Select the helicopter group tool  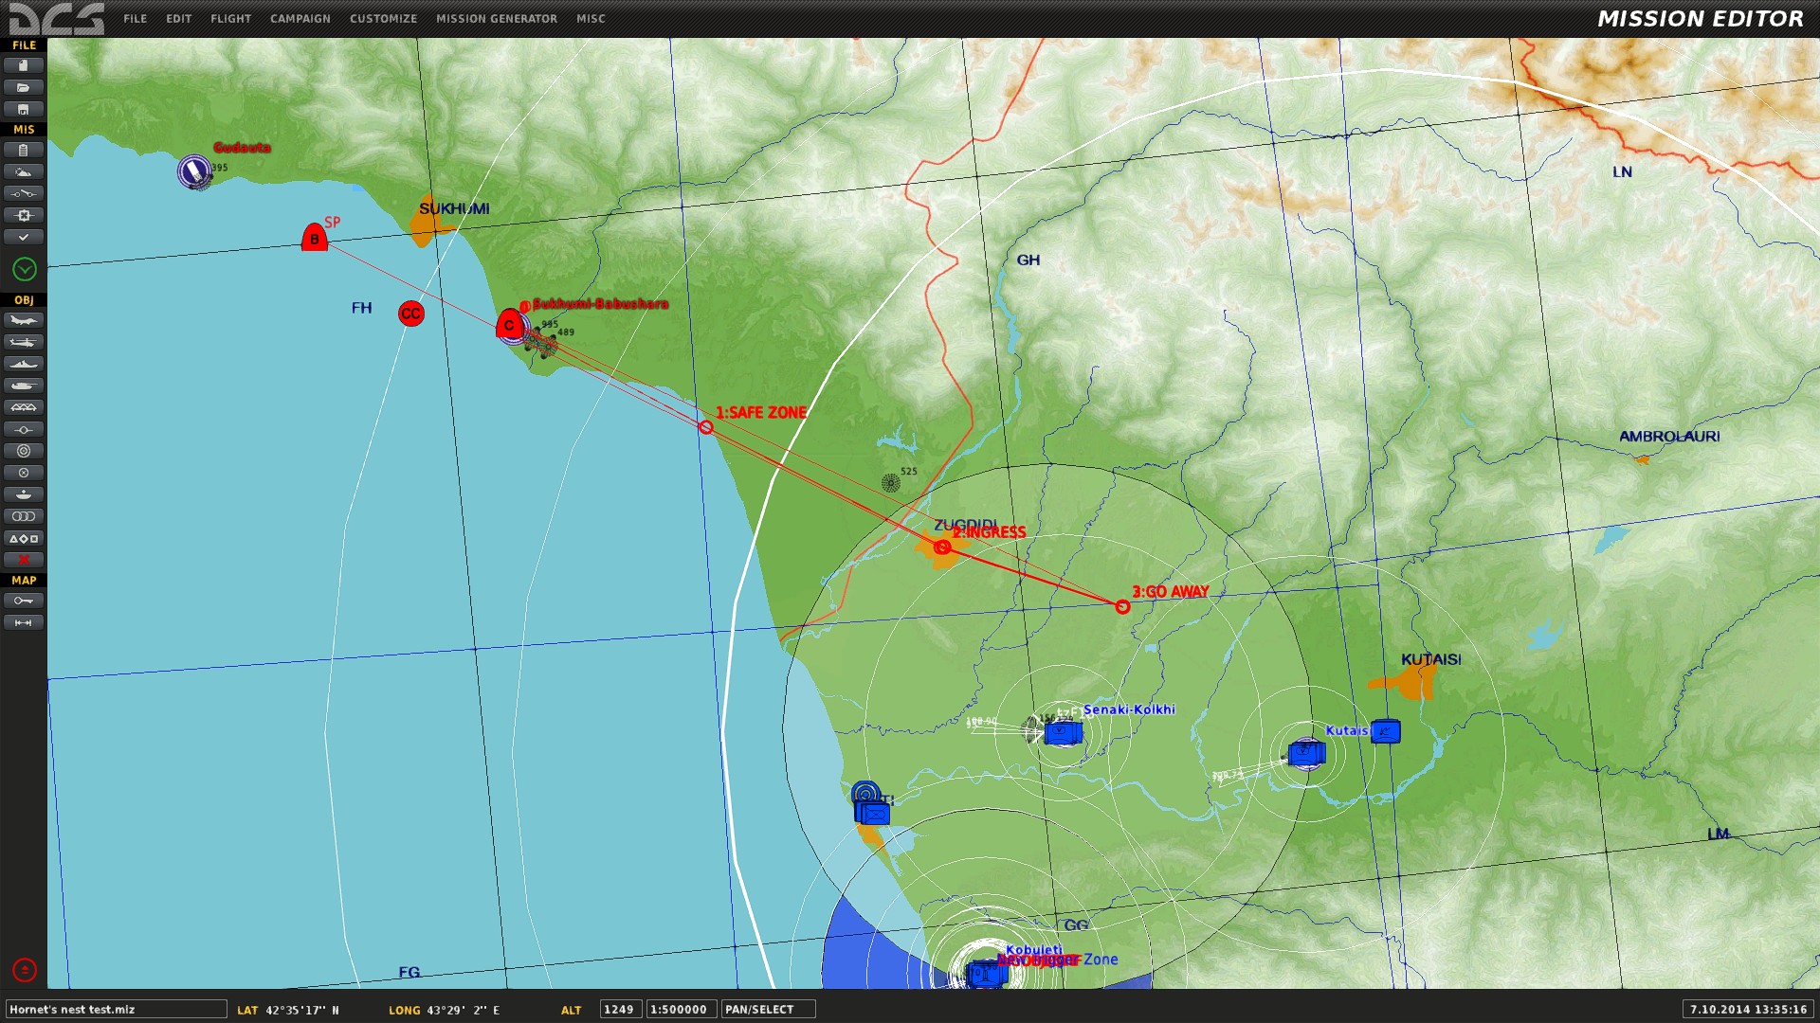[x=24, y=342]
